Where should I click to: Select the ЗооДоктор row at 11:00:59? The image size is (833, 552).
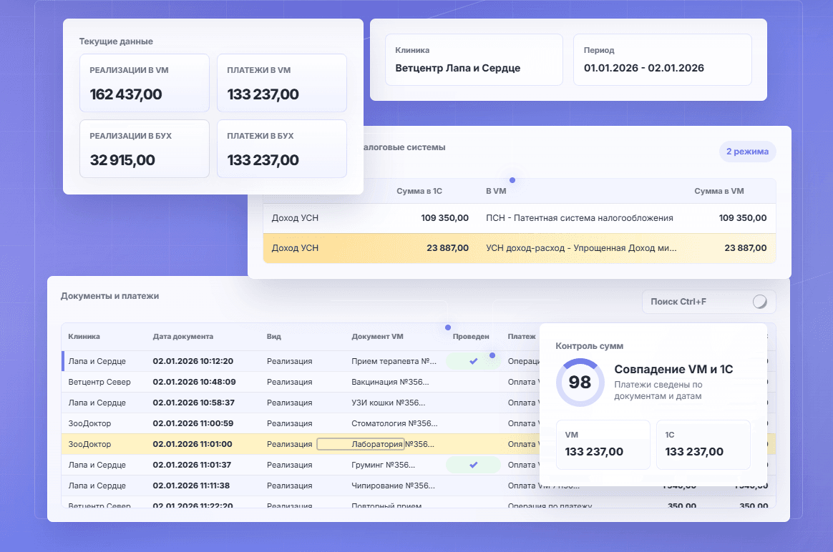(301, 423)
